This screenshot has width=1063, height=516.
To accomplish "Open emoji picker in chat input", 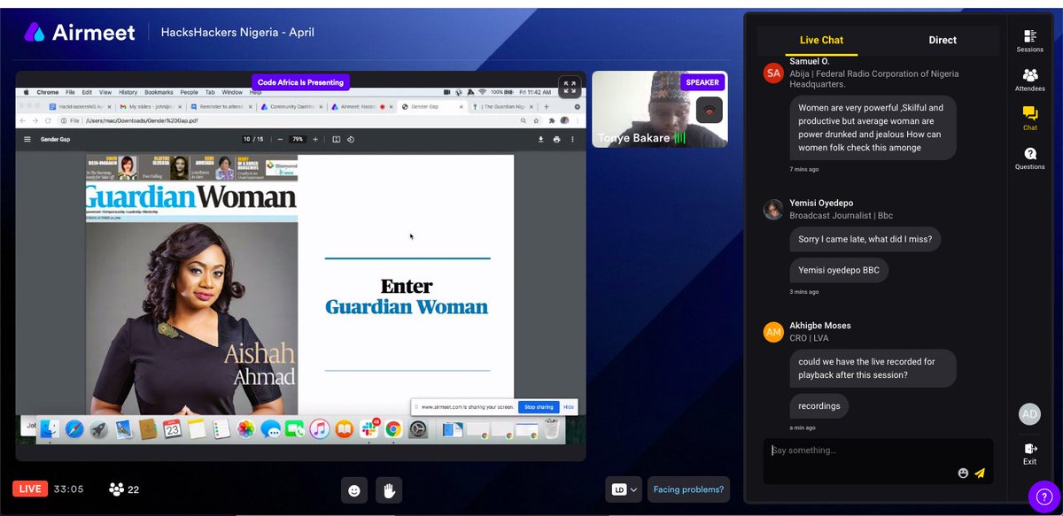I will [x=963, y=473].
